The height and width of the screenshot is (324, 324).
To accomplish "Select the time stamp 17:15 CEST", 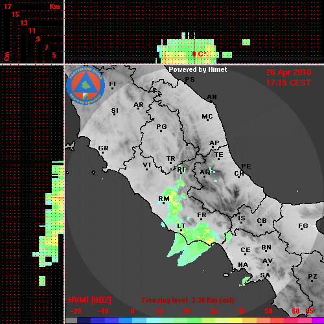I will [x=288, y=83].
